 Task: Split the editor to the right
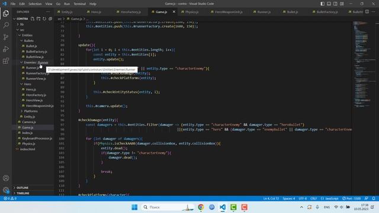(x=367, y=12)
